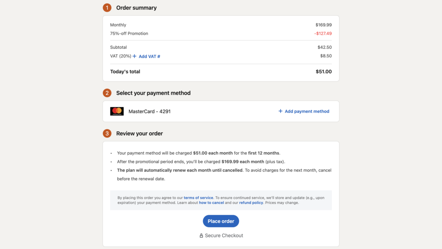Click the Secure Checkout text

224,235
